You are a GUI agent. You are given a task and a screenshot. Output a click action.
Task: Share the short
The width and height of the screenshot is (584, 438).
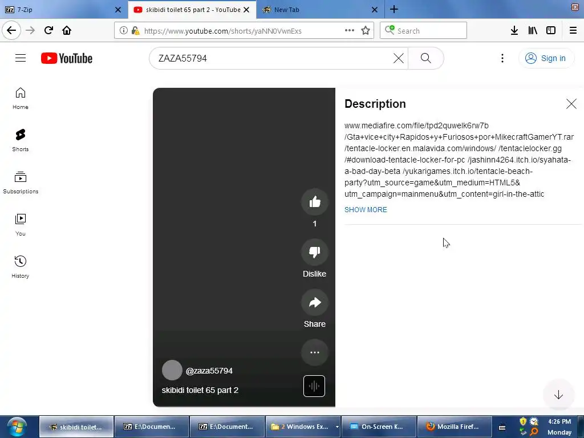(315, 302)
